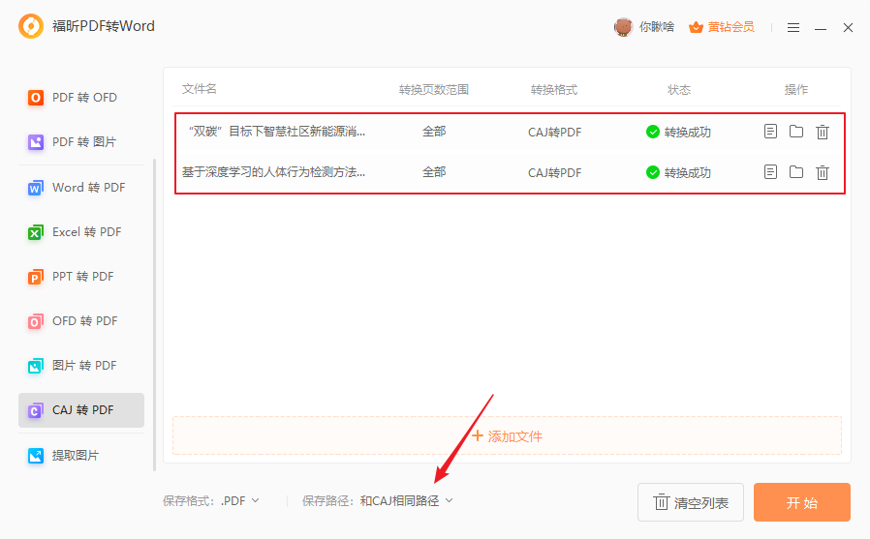Open the hamburger menu in title bar
The image size is (870, 539).
(x=793, y=28)
